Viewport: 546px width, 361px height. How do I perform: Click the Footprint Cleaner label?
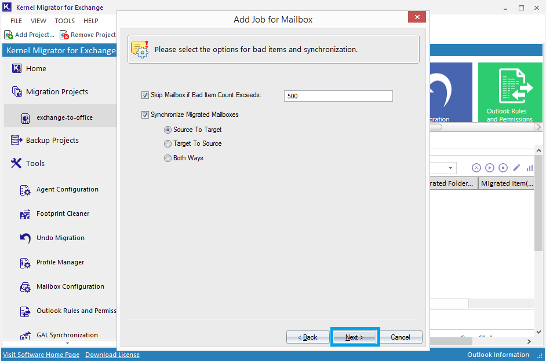tap(63, 213)
